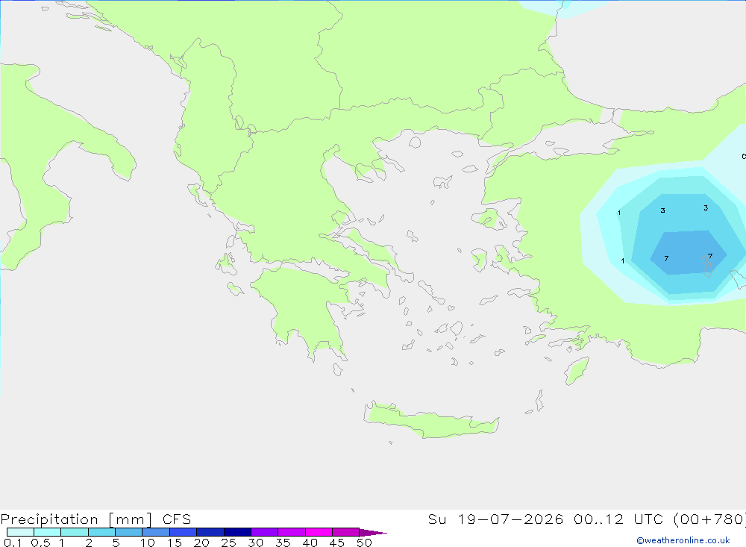This screenshot has height=547, width=746.
Task: Open the weatheronline.co.uk copyright link
Action: click(x=683, y=540)
